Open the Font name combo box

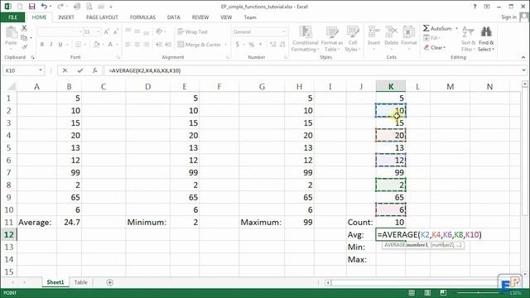tap(60, 31)
